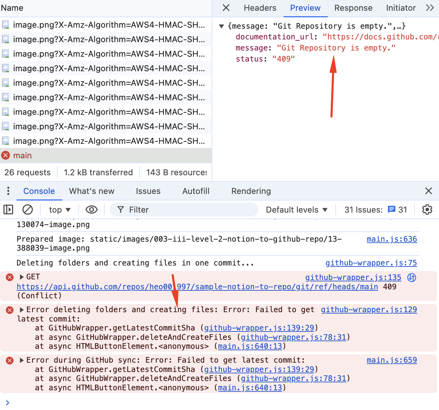Open the top context dropdown
The image size is (439, 410).
(x=60, y=210)
